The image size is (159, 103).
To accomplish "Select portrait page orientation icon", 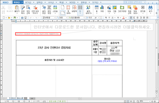I will pyautogui.click(x=63, y=7).
